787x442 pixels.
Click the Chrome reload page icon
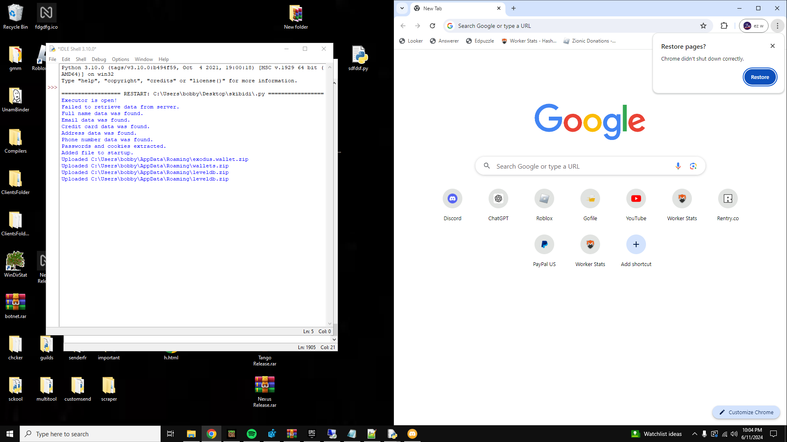(x=432, y=26)
